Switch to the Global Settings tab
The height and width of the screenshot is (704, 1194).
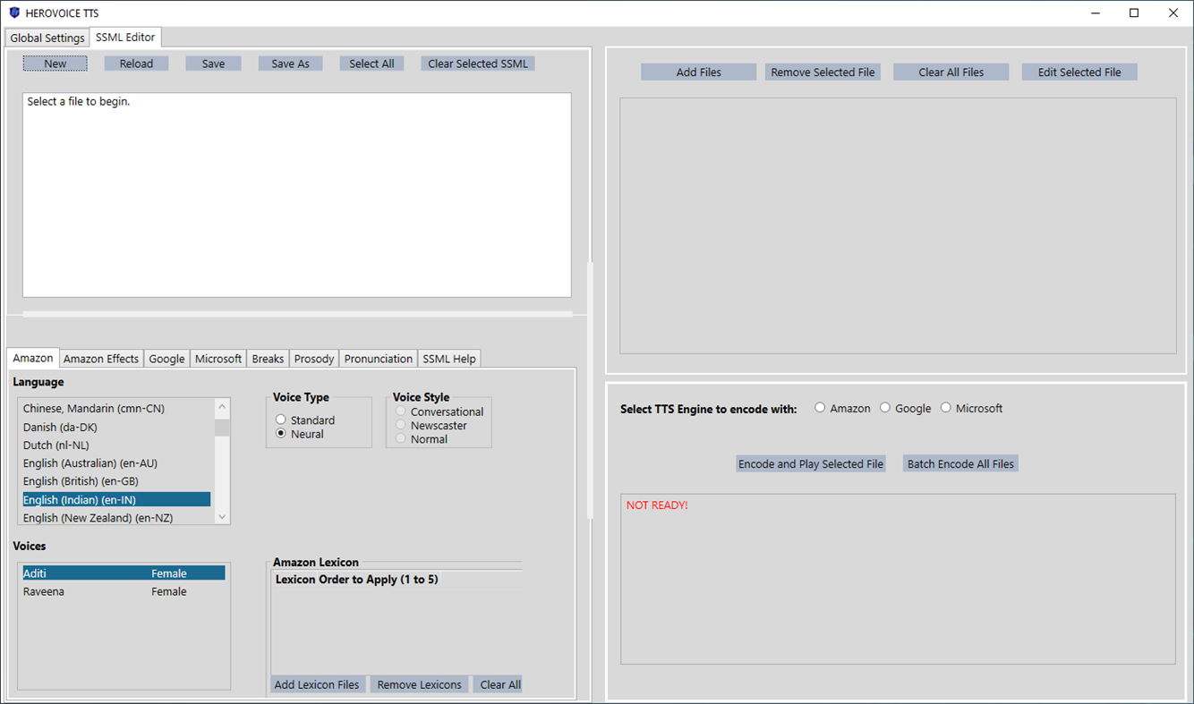[47, 38]
